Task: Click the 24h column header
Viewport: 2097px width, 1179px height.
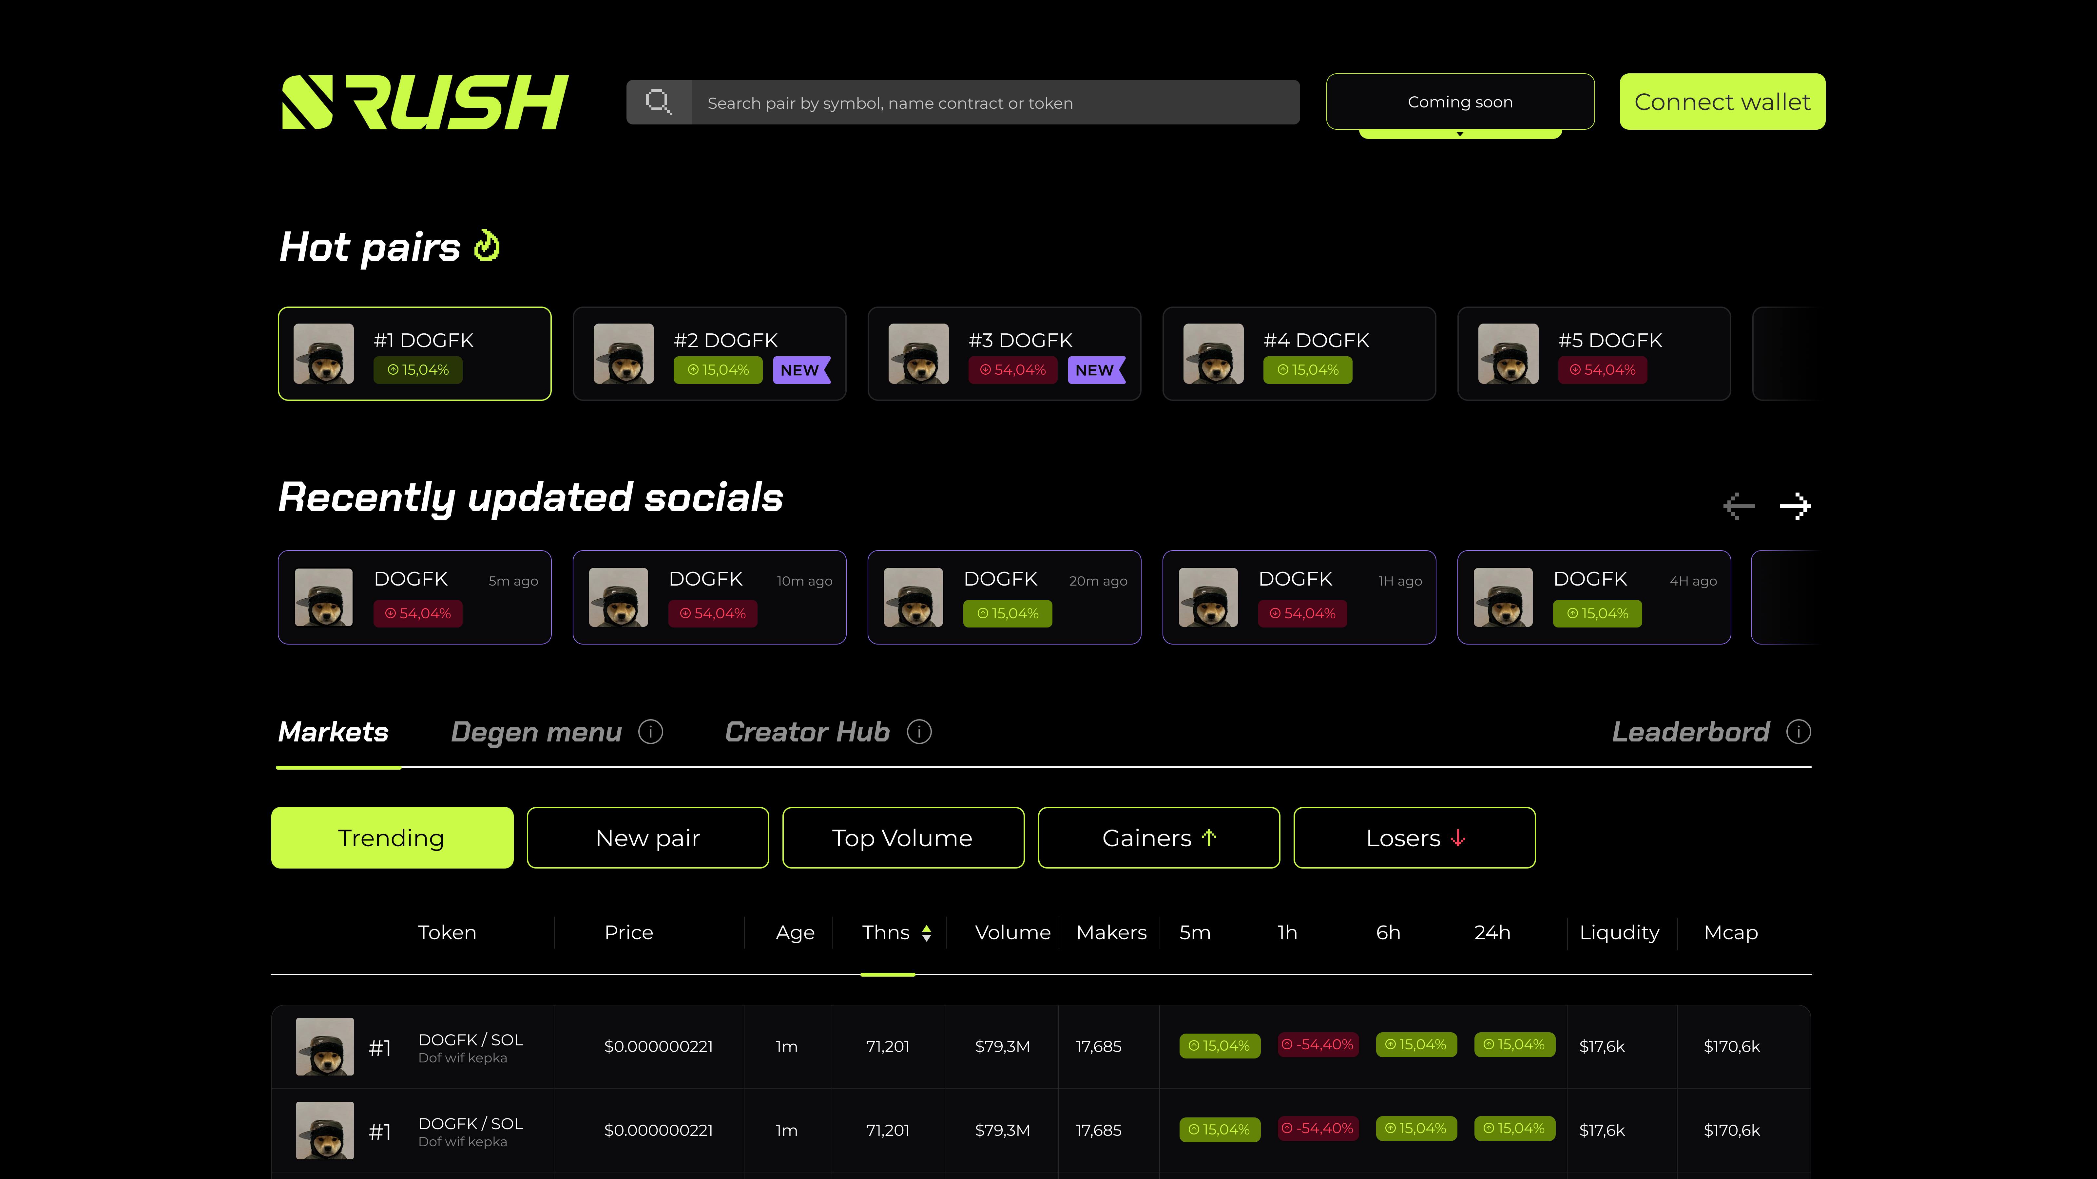Action: [1492, 932]
